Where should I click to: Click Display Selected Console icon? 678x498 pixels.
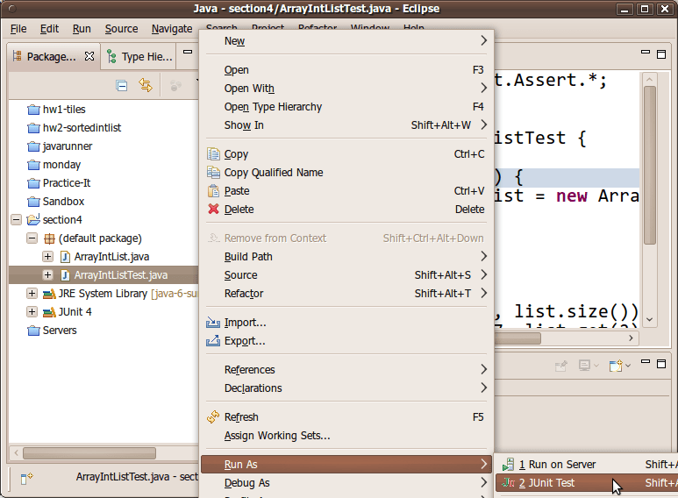coord(585,366)
